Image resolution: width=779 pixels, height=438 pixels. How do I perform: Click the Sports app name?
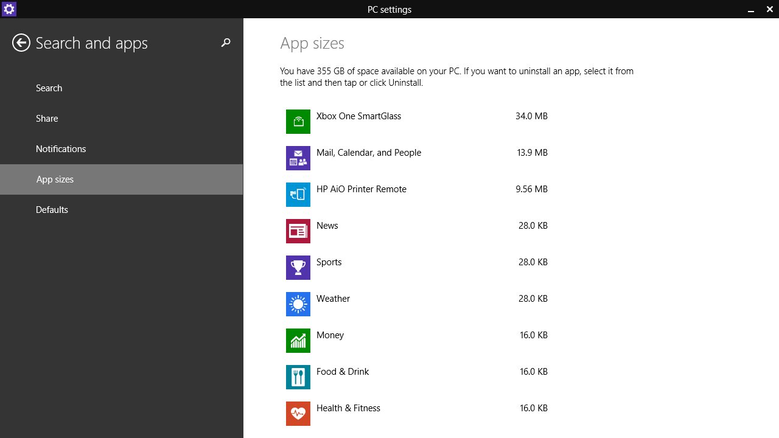click(329, 262)
